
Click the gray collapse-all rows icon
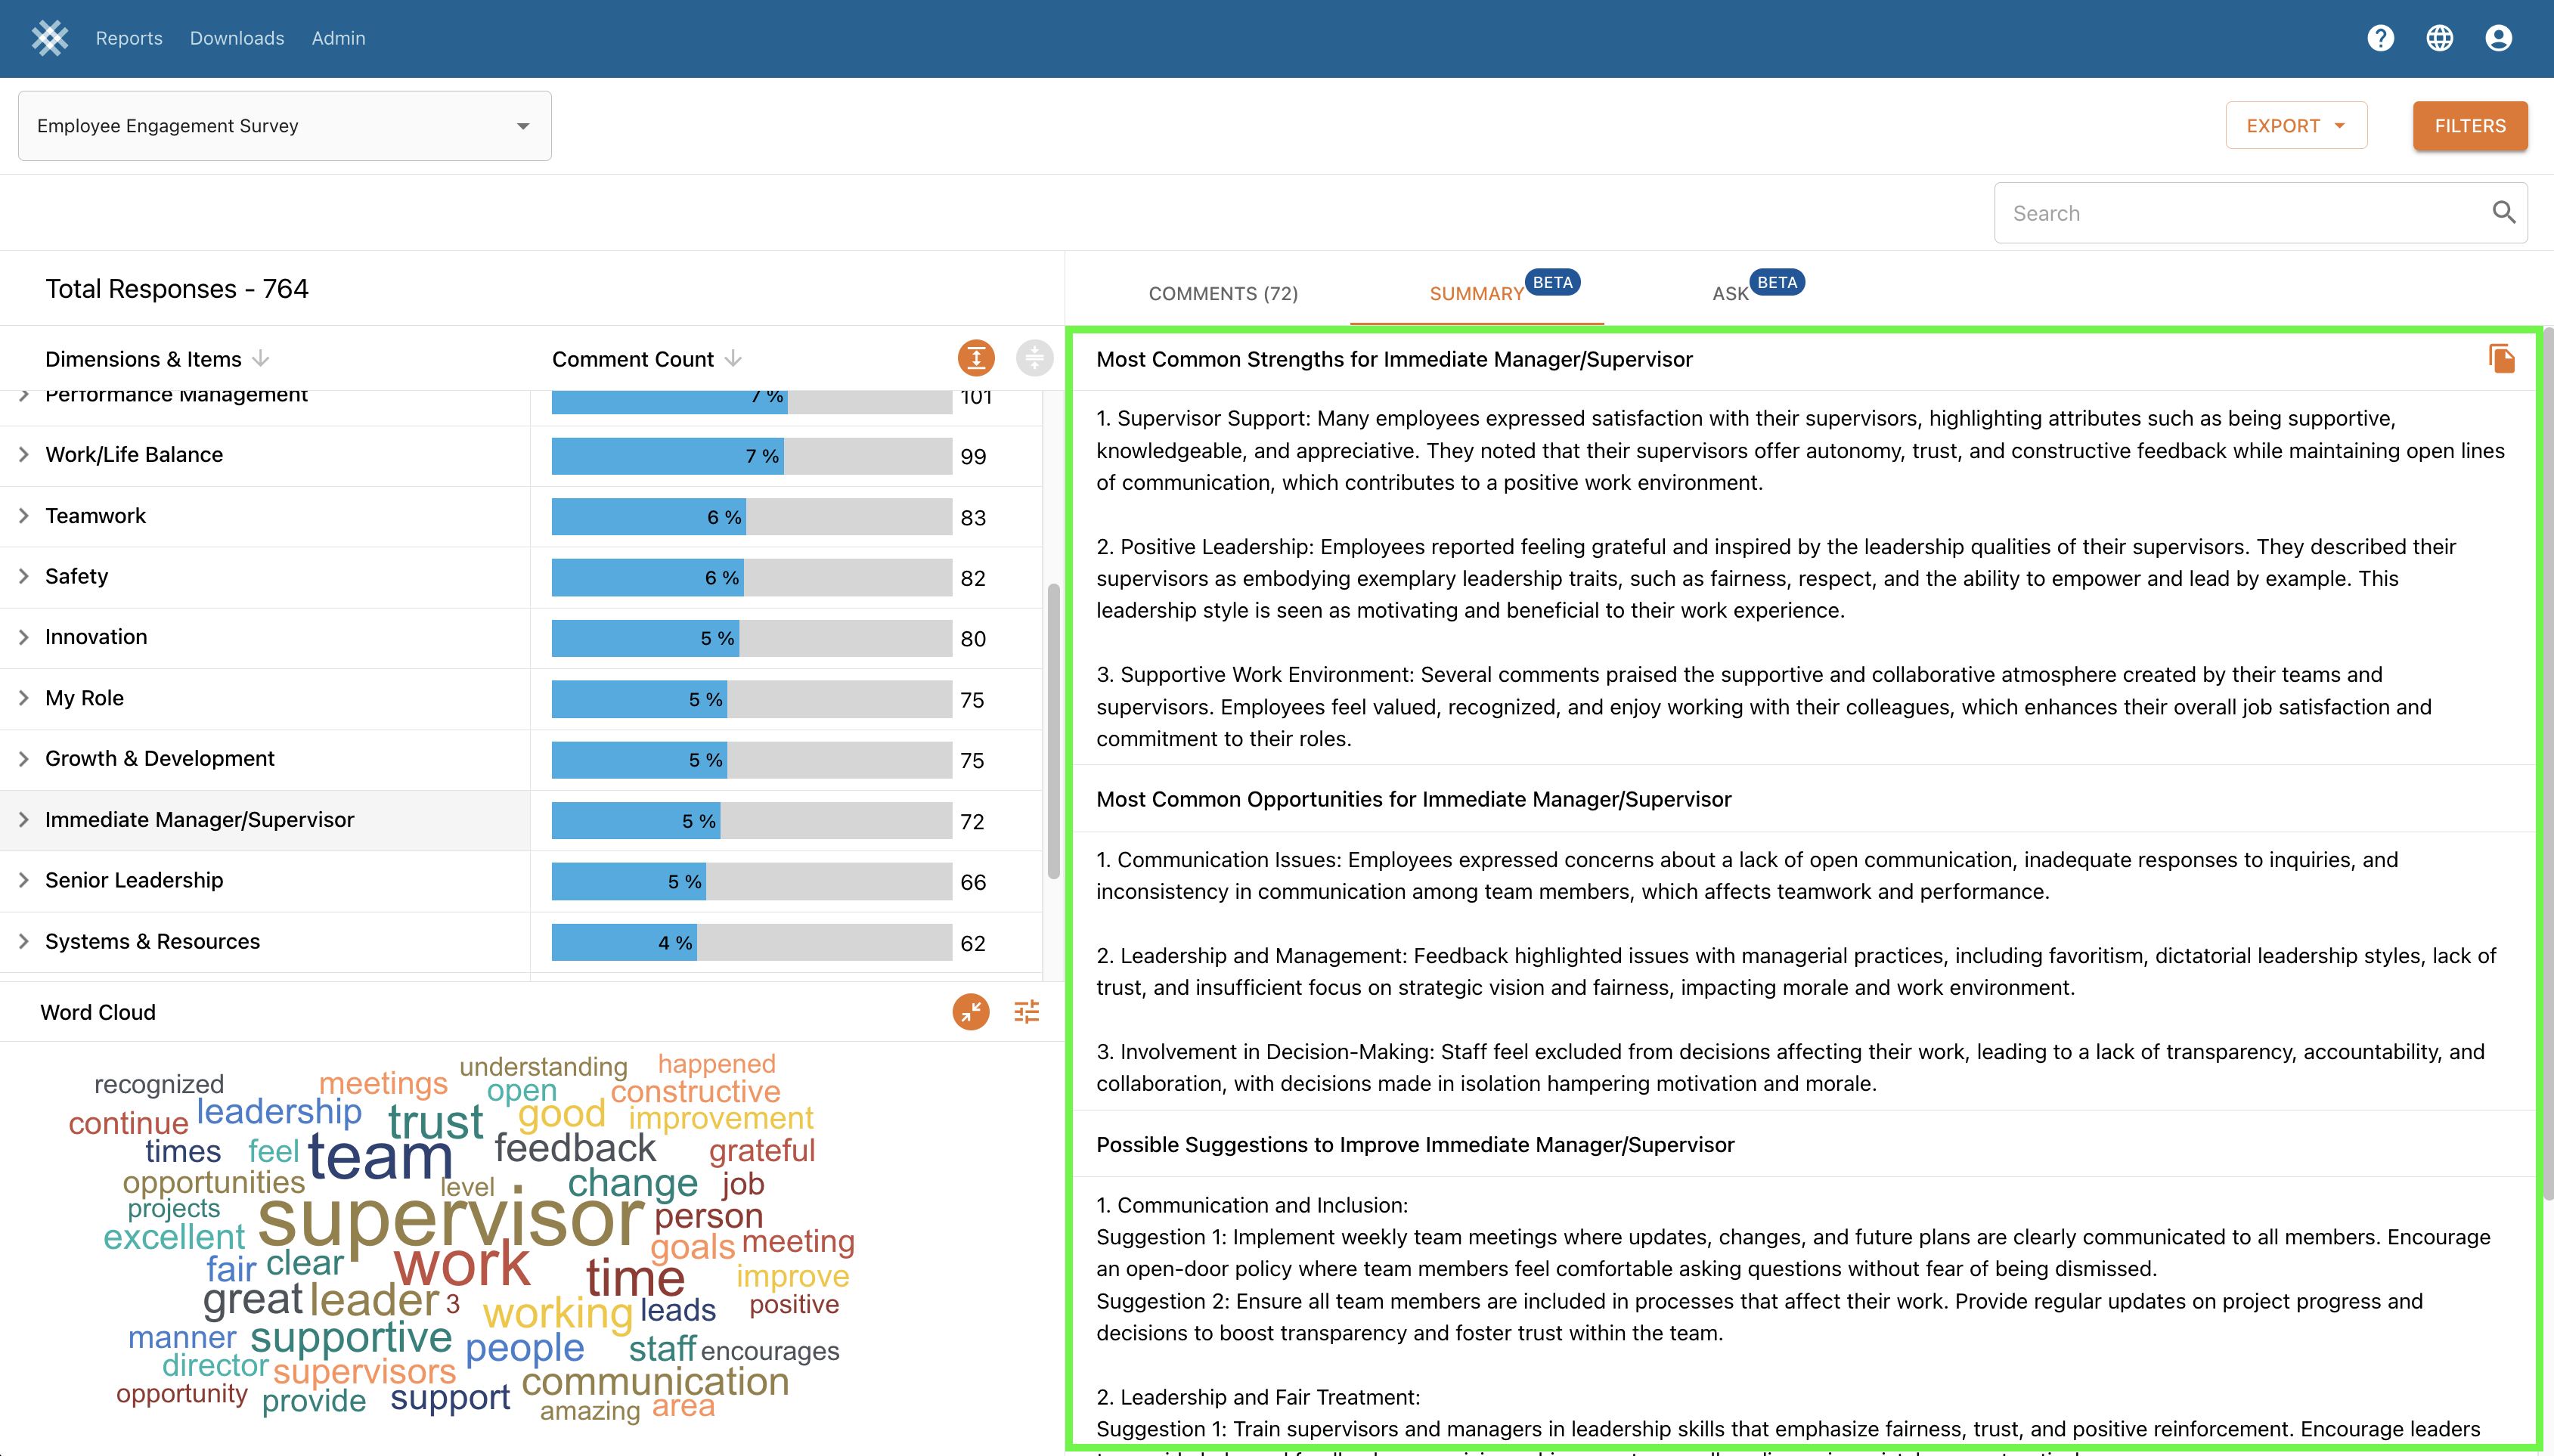(x=1034, y=358)
